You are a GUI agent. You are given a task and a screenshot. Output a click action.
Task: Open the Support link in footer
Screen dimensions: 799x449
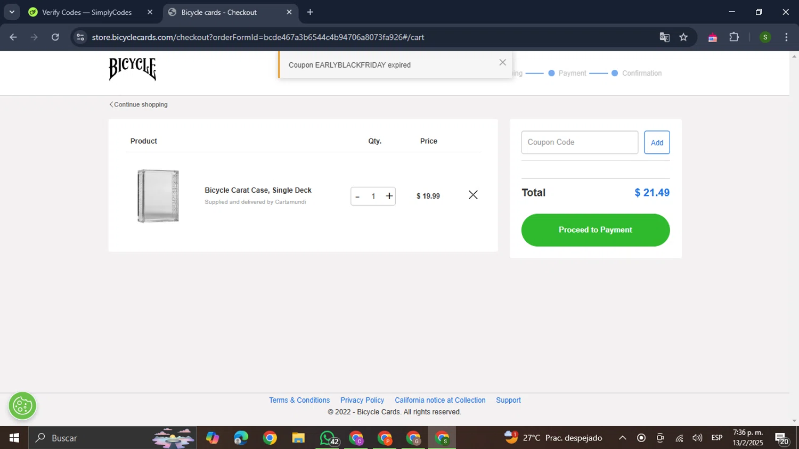click(x=508, y=400)
